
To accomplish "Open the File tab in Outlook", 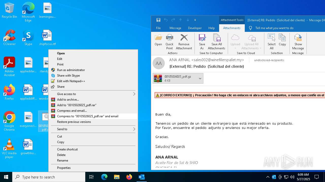I will [158, 28].
